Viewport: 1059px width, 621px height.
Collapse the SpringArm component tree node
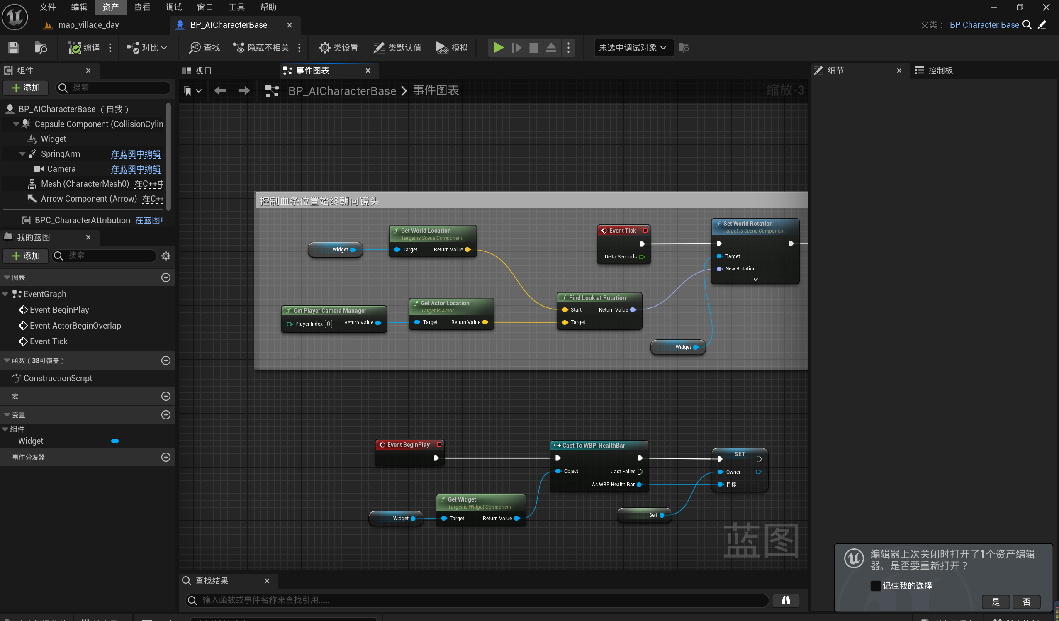[x=22, y=154]
